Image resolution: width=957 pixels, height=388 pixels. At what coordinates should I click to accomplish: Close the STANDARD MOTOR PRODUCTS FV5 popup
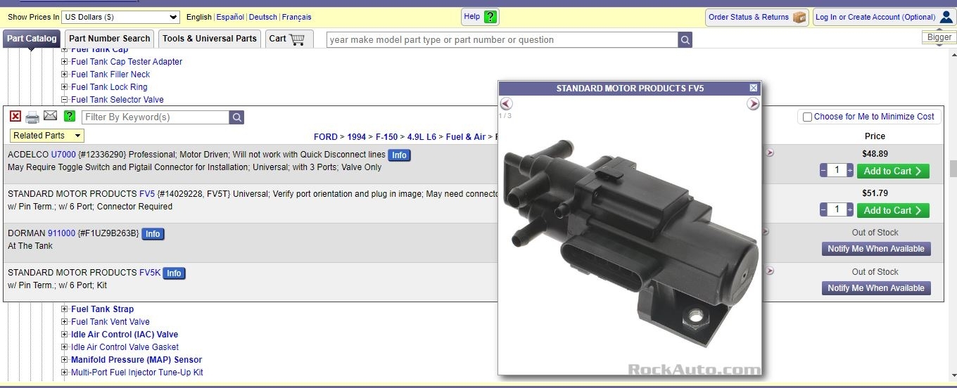pos(754,88)
